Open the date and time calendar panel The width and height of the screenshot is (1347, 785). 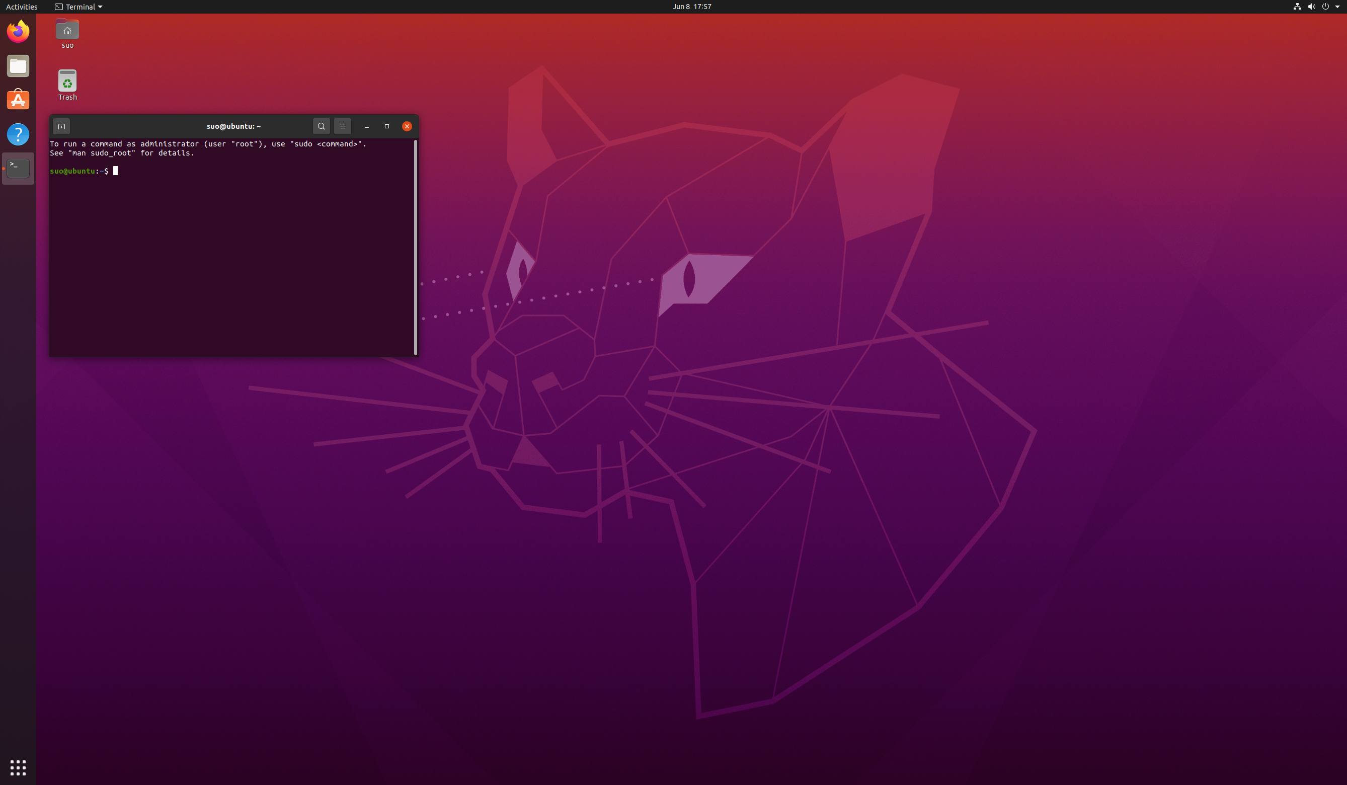(692, 7)
